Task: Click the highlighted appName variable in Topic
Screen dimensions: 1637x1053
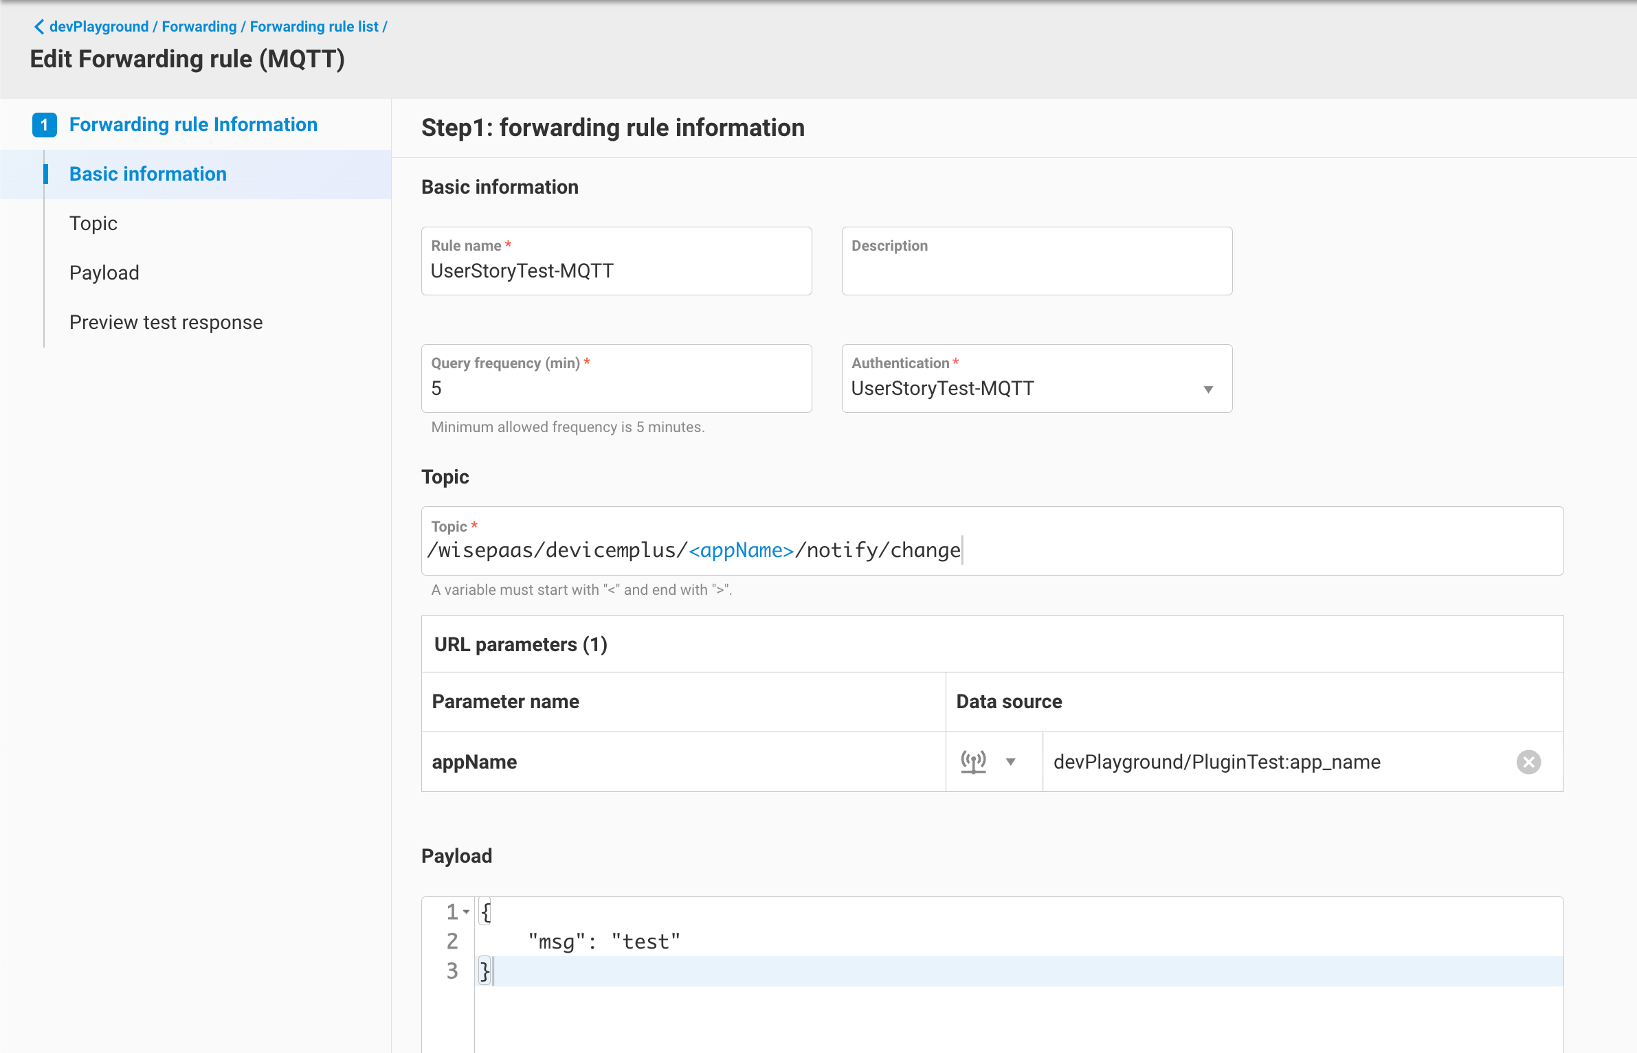Action: click(x=741, y=550)
